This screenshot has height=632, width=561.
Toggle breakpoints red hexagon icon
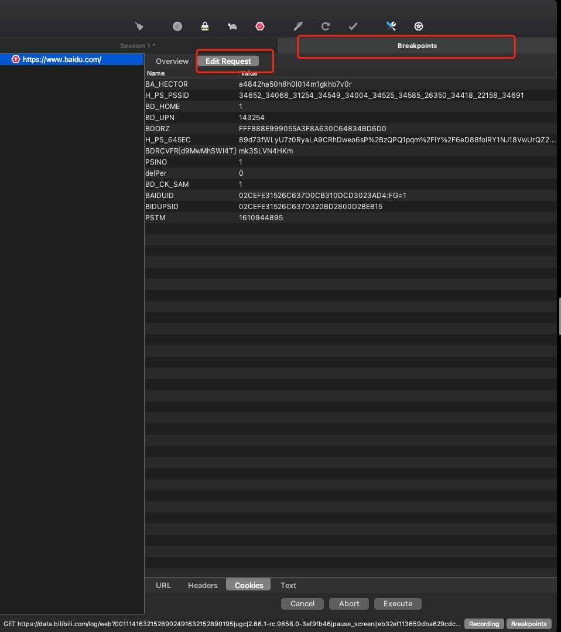(x=260, y=26)
